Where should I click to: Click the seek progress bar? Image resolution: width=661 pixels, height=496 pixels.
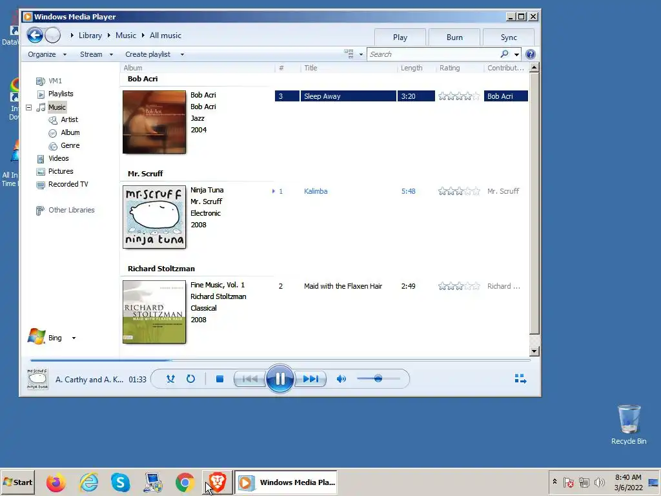tap(280, 360)
